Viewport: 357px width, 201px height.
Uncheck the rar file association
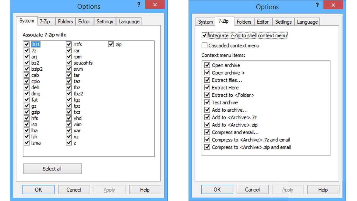pyautogui.click(x=69, y=51)
